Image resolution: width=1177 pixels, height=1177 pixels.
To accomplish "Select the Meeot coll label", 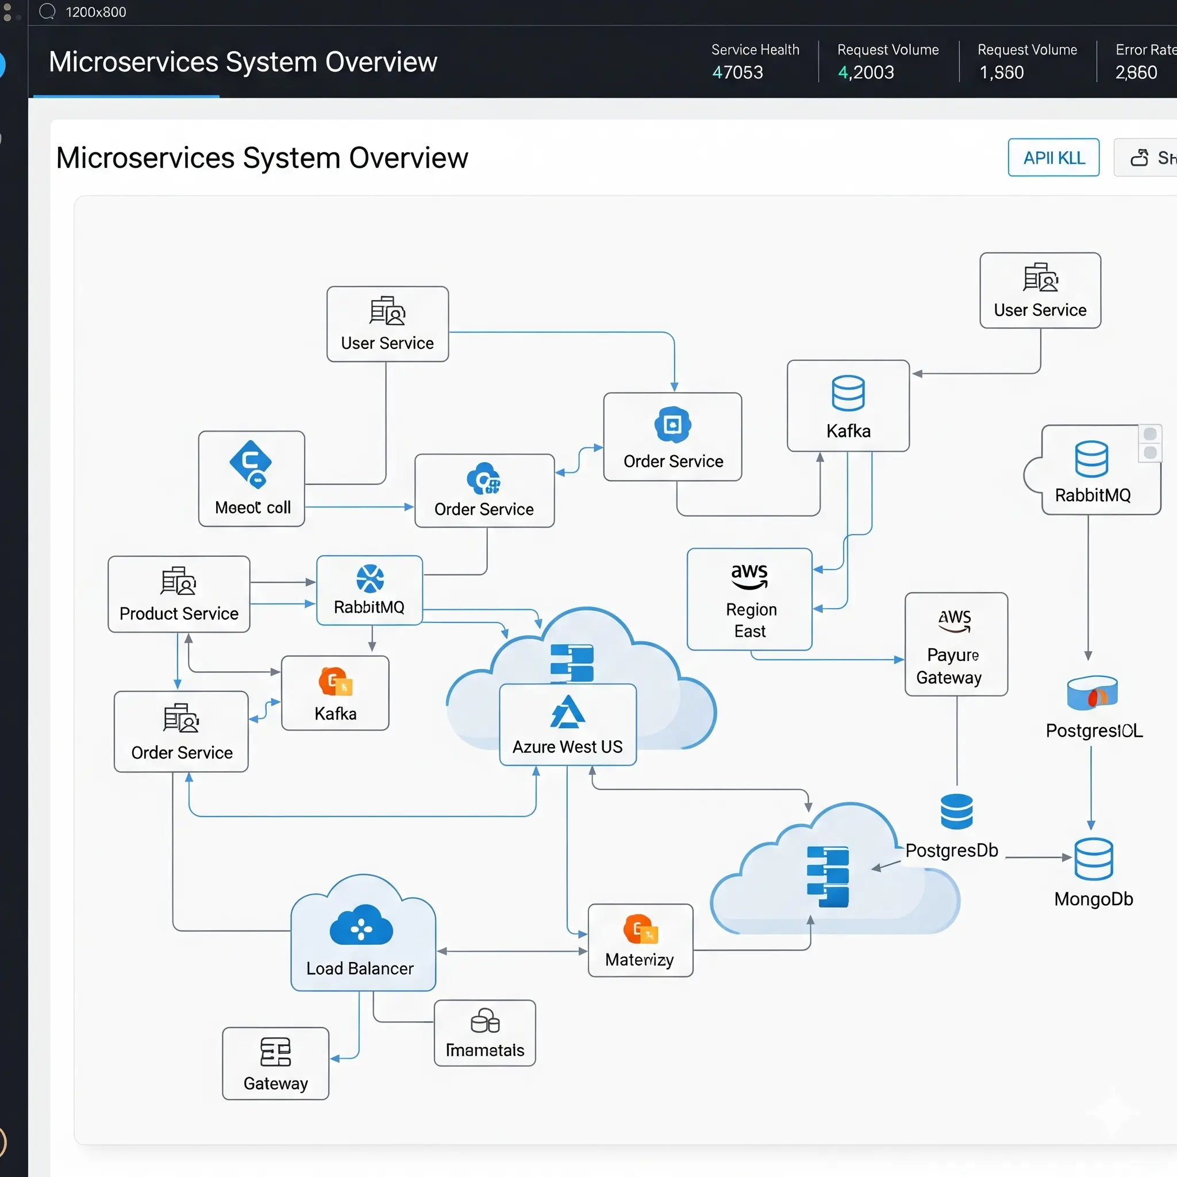I will pyautogui.click(x=252, y=507).
